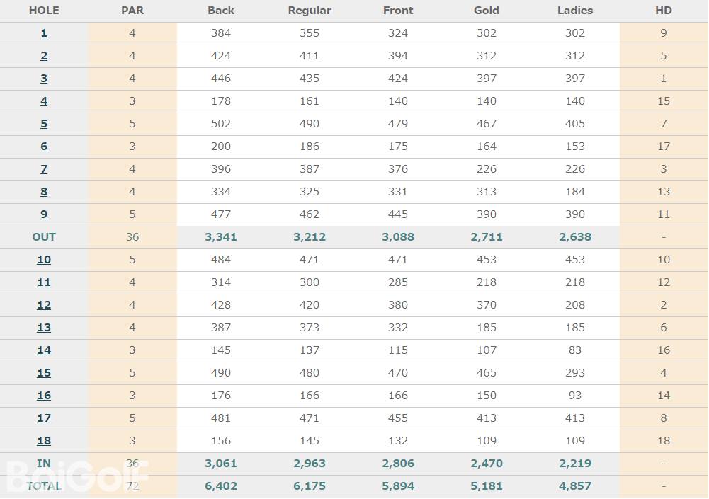
Task: Open the hole 12 link
Action: (44, 305)
